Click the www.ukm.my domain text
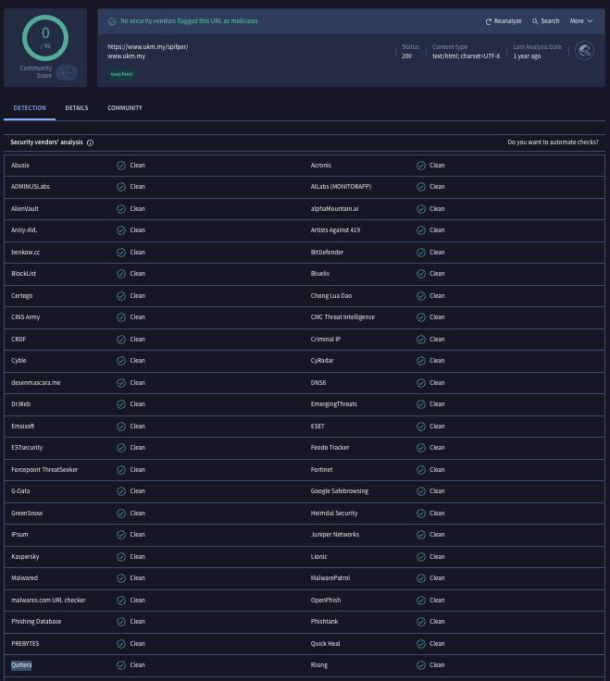610x681 pixels. (127, 56)
